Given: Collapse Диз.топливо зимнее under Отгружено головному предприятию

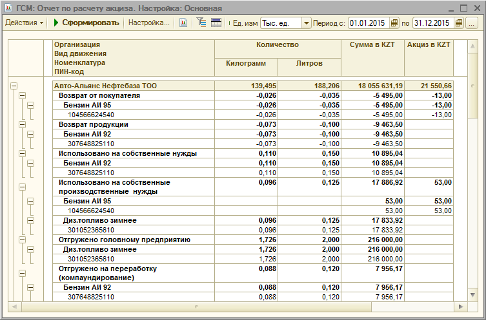Looking at the screenshot, I should (30, 250).
